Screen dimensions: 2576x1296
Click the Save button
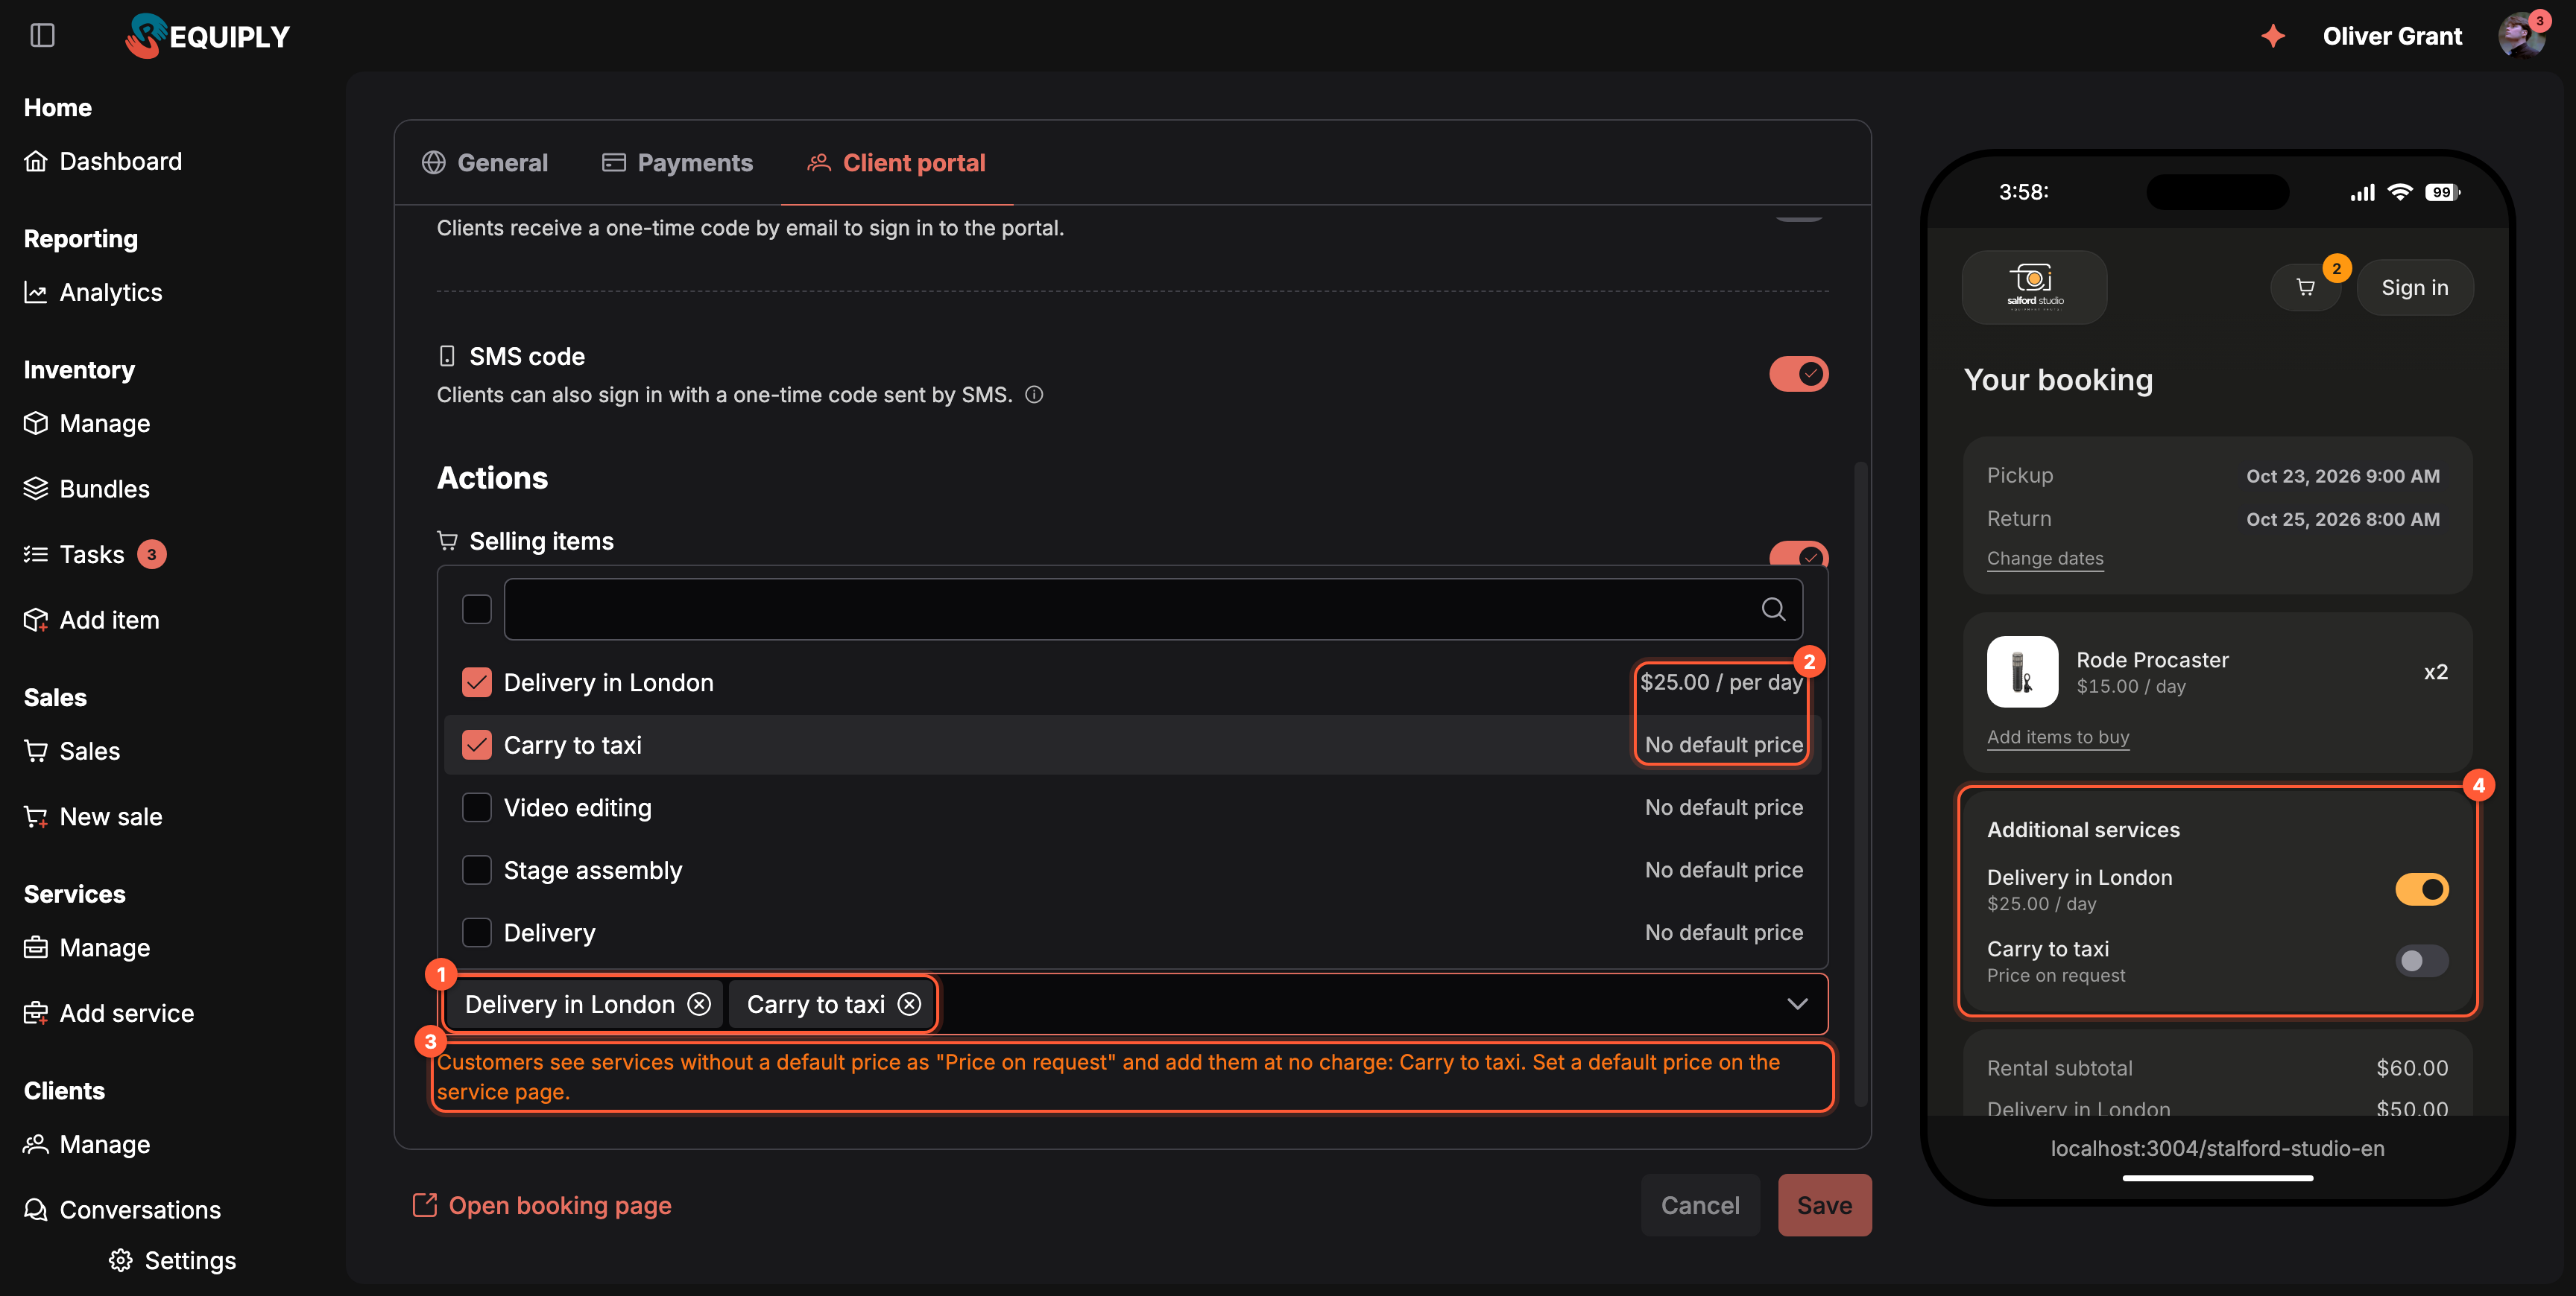(x=1824, y=1205)
